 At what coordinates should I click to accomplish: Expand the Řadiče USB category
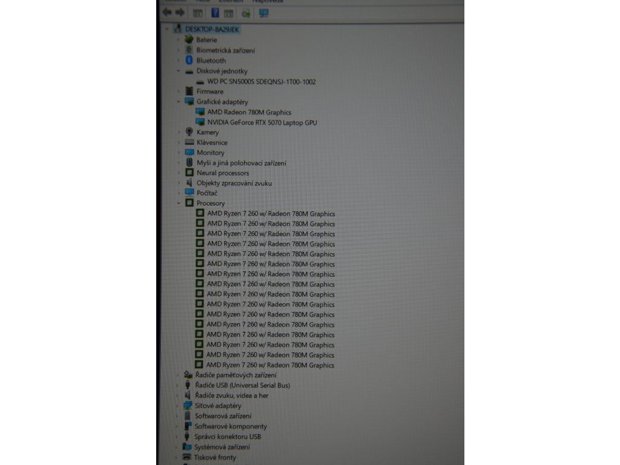177,385
